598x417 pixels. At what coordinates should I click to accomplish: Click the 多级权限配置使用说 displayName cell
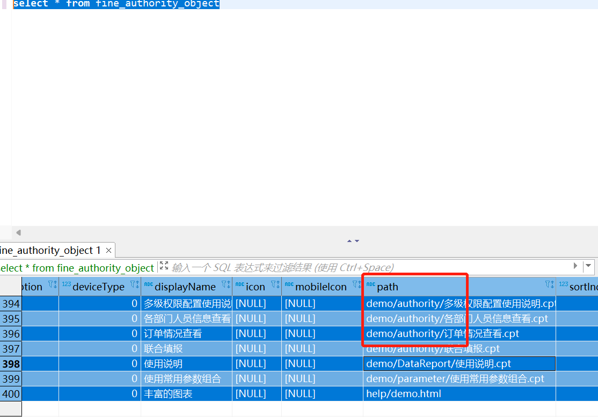pyautogui.click(x=186, y=304)
